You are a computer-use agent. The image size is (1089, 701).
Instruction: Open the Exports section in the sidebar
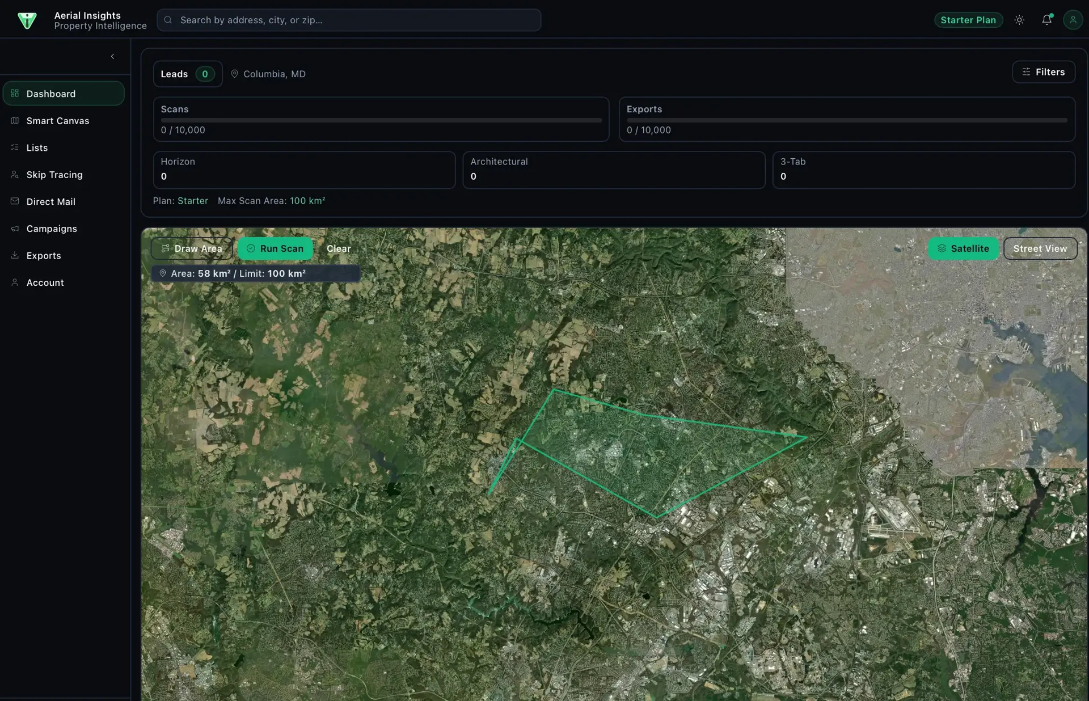coord(64,255)
